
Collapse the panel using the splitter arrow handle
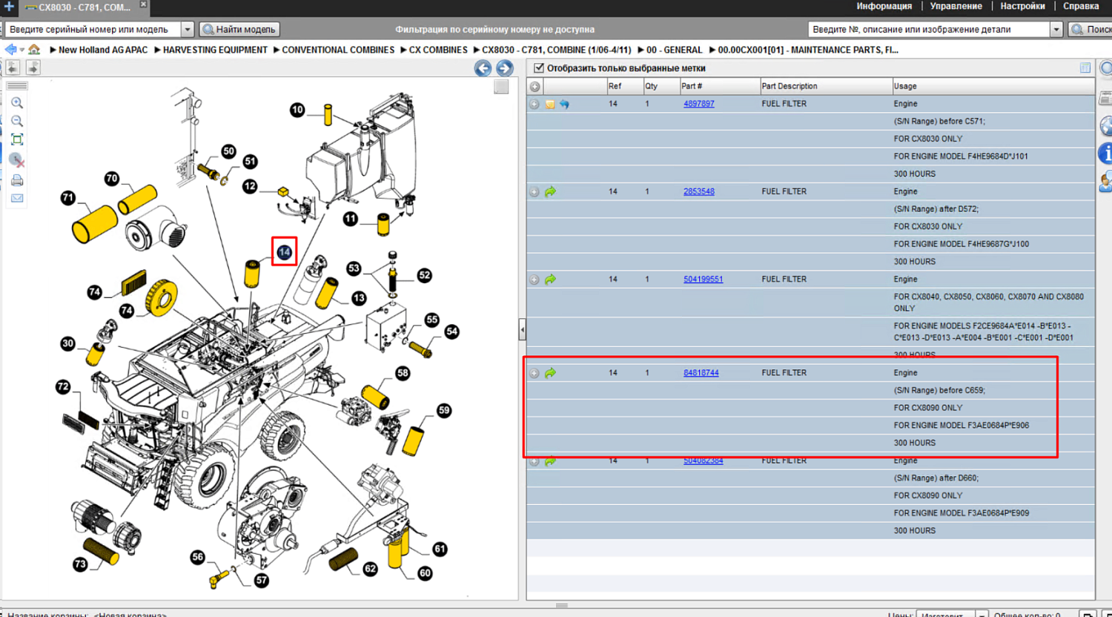(x=523, y=329)
